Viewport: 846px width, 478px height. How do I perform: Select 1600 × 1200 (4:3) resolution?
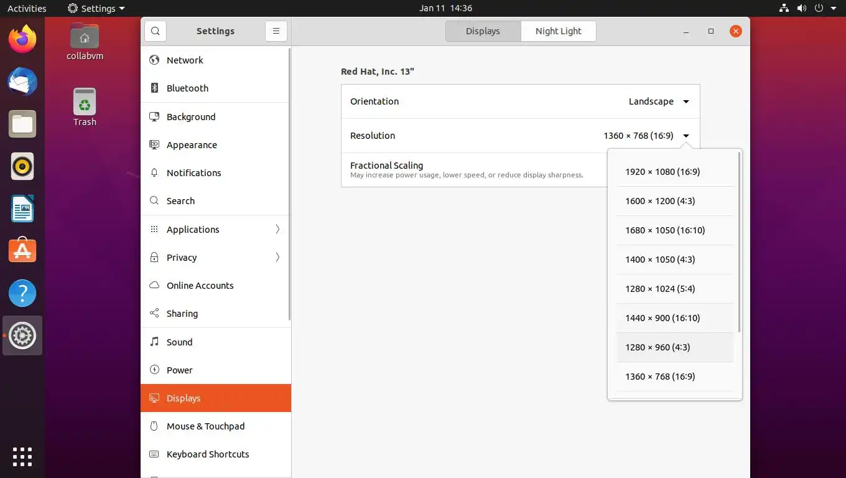675,201
